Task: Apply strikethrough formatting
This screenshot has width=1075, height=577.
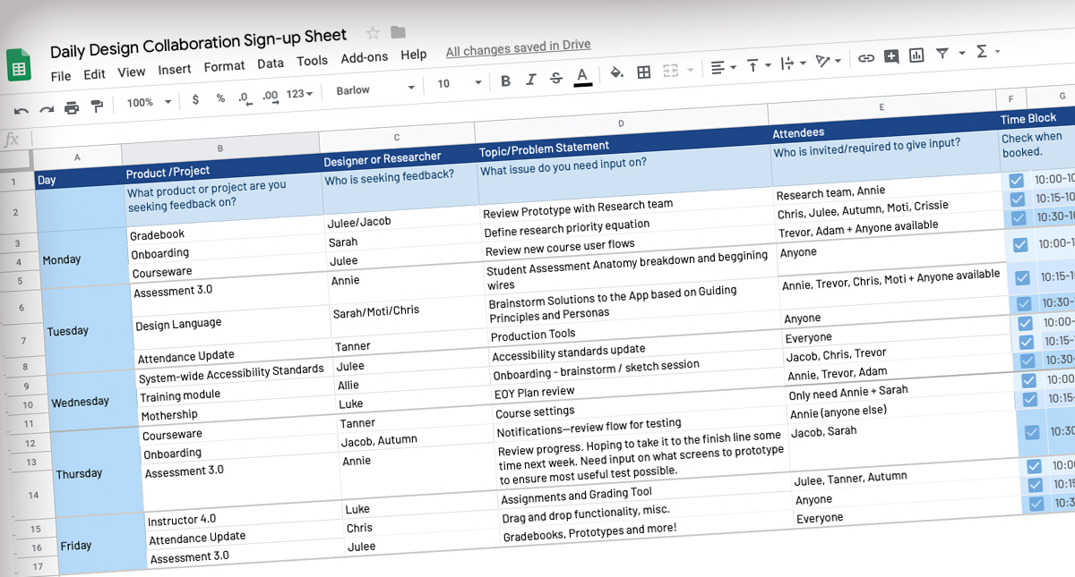Action: 555,79
